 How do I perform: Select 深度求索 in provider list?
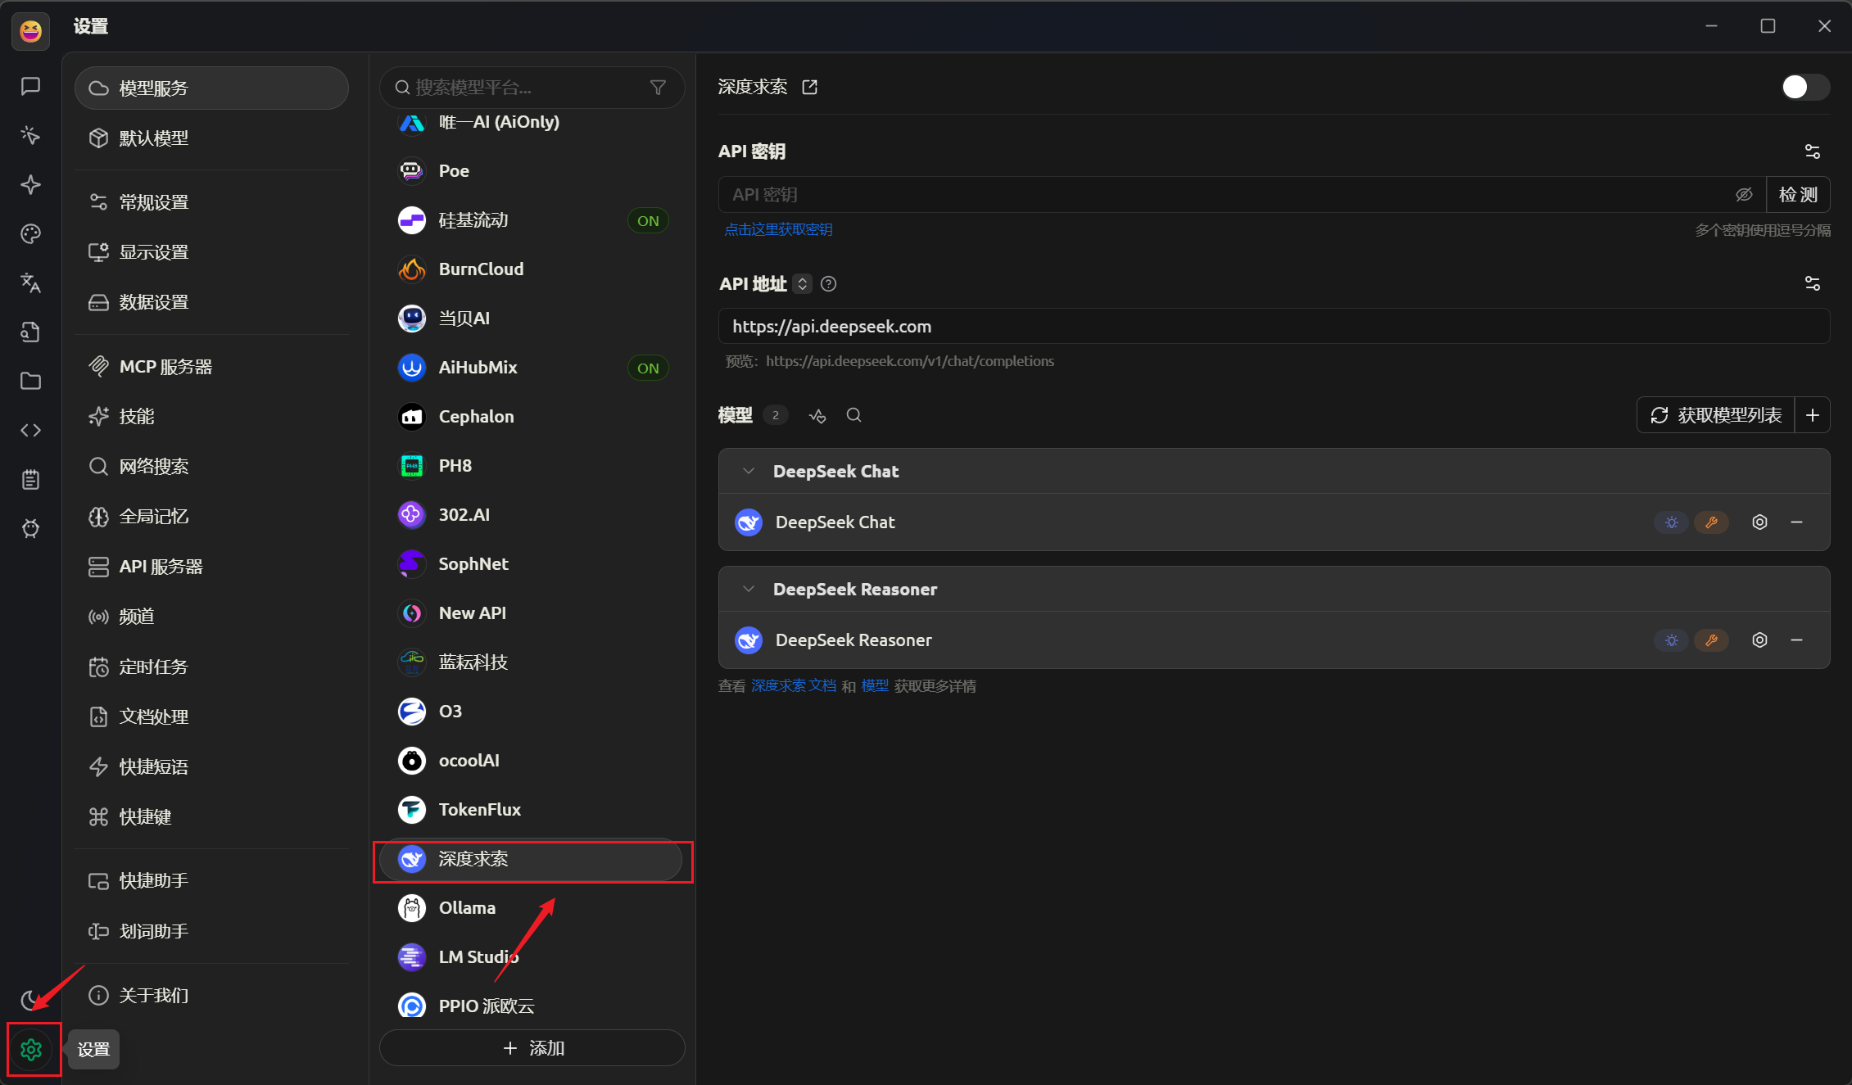click(532, 859)
